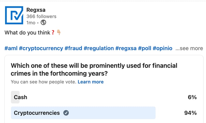Click the checkmark icon beside Cryptocurrencies
This screenshot has height=123, width=206.
pyautogui.click(x=66, y=113)
